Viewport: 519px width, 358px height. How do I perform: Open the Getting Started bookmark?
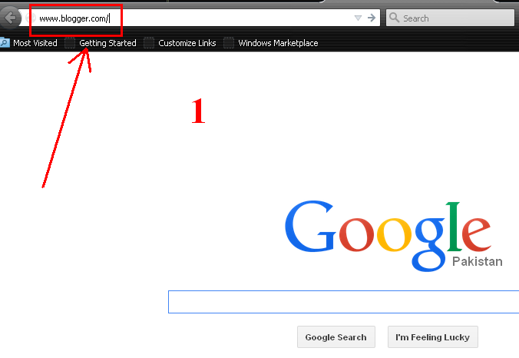tap(107, 43)
